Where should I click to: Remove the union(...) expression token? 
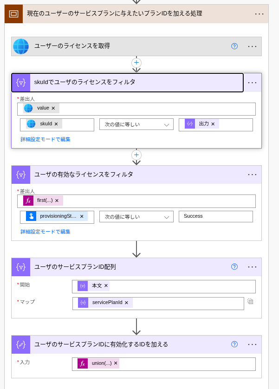(x=116, y=363)
